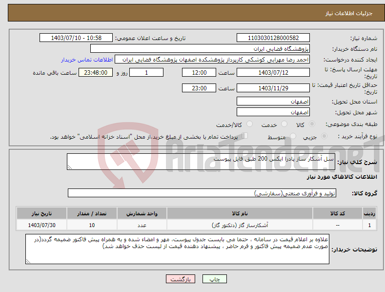This screenshot has width=385, height=292.
Task: Click the استان محل تحویل label
Action: (x=355, y=102)
